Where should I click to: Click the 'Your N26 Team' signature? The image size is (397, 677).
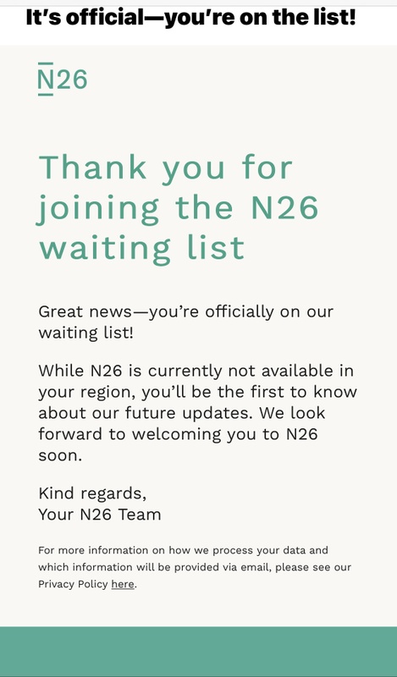[x=100, y=515]
